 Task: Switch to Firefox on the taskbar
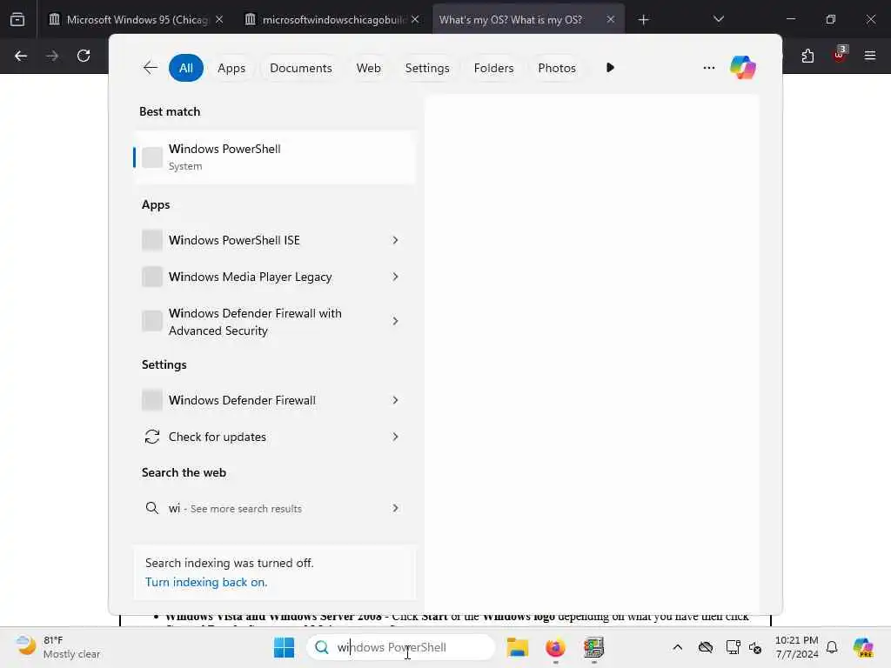pyautogui.click(x=555, y=647)
